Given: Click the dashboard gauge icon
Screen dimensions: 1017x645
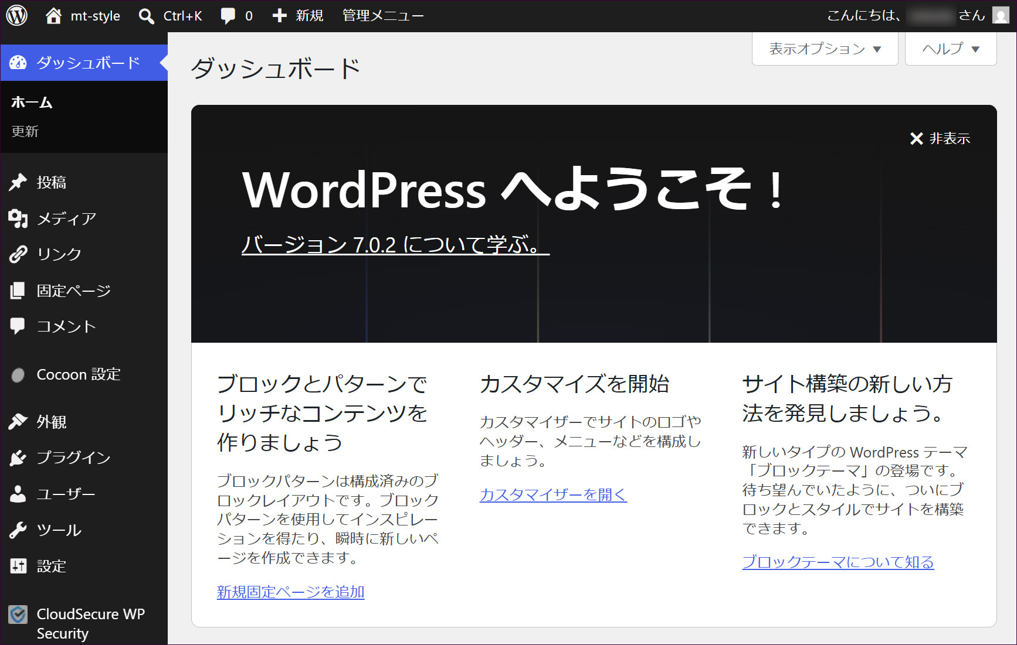Looking at the screenshot, I should click(18, 63).
